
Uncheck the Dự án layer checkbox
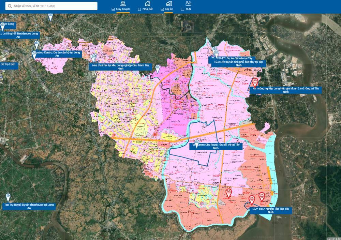pos(162,9)
